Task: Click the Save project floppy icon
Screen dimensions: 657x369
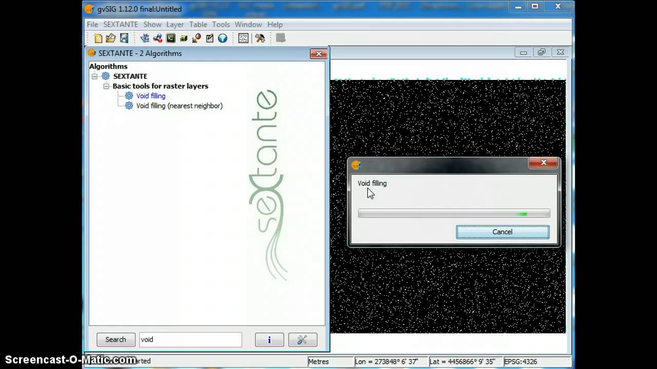Action: coord(124,38)
